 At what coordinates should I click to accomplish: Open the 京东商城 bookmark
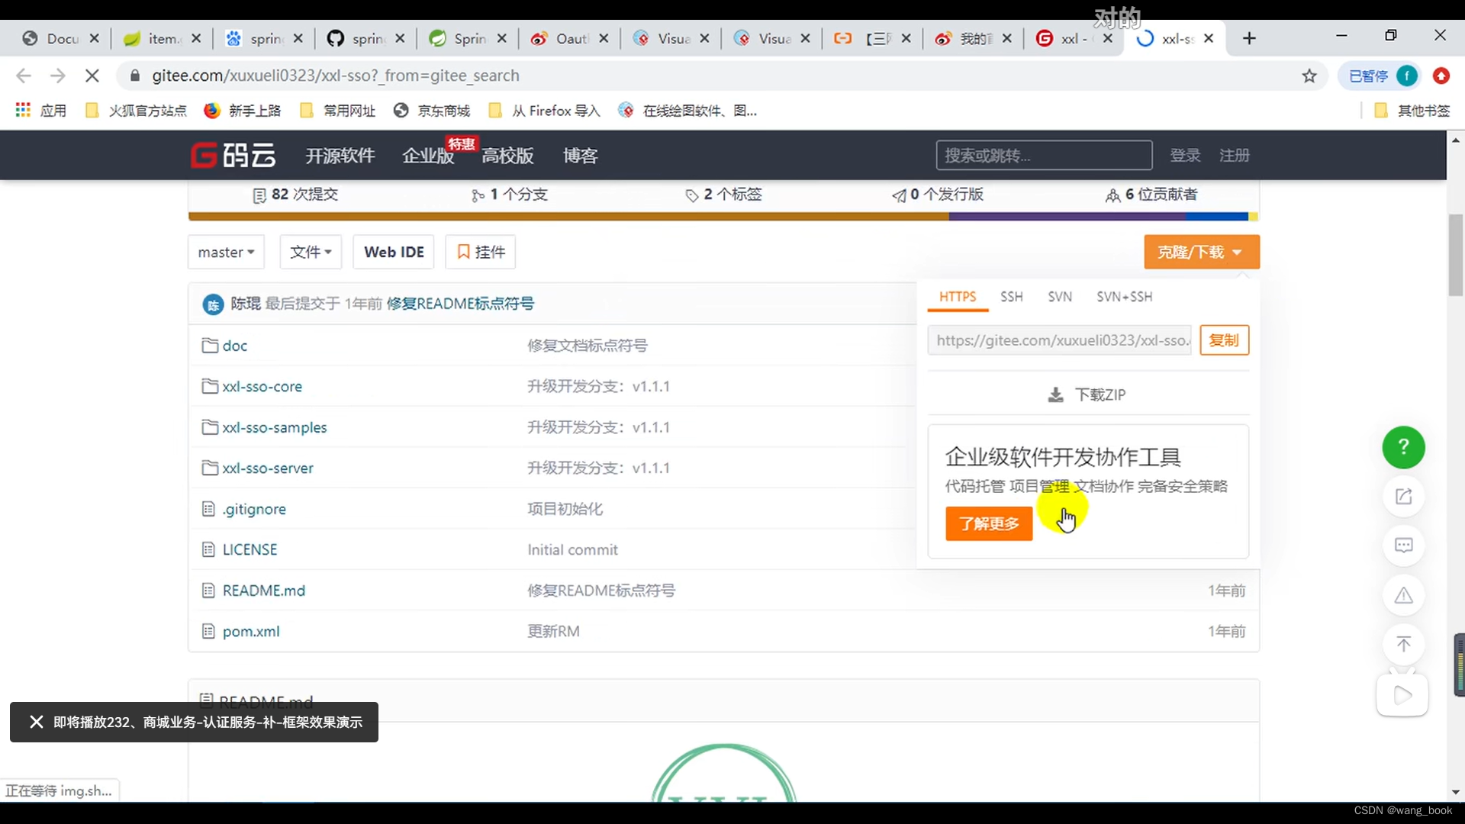(432, 111)
